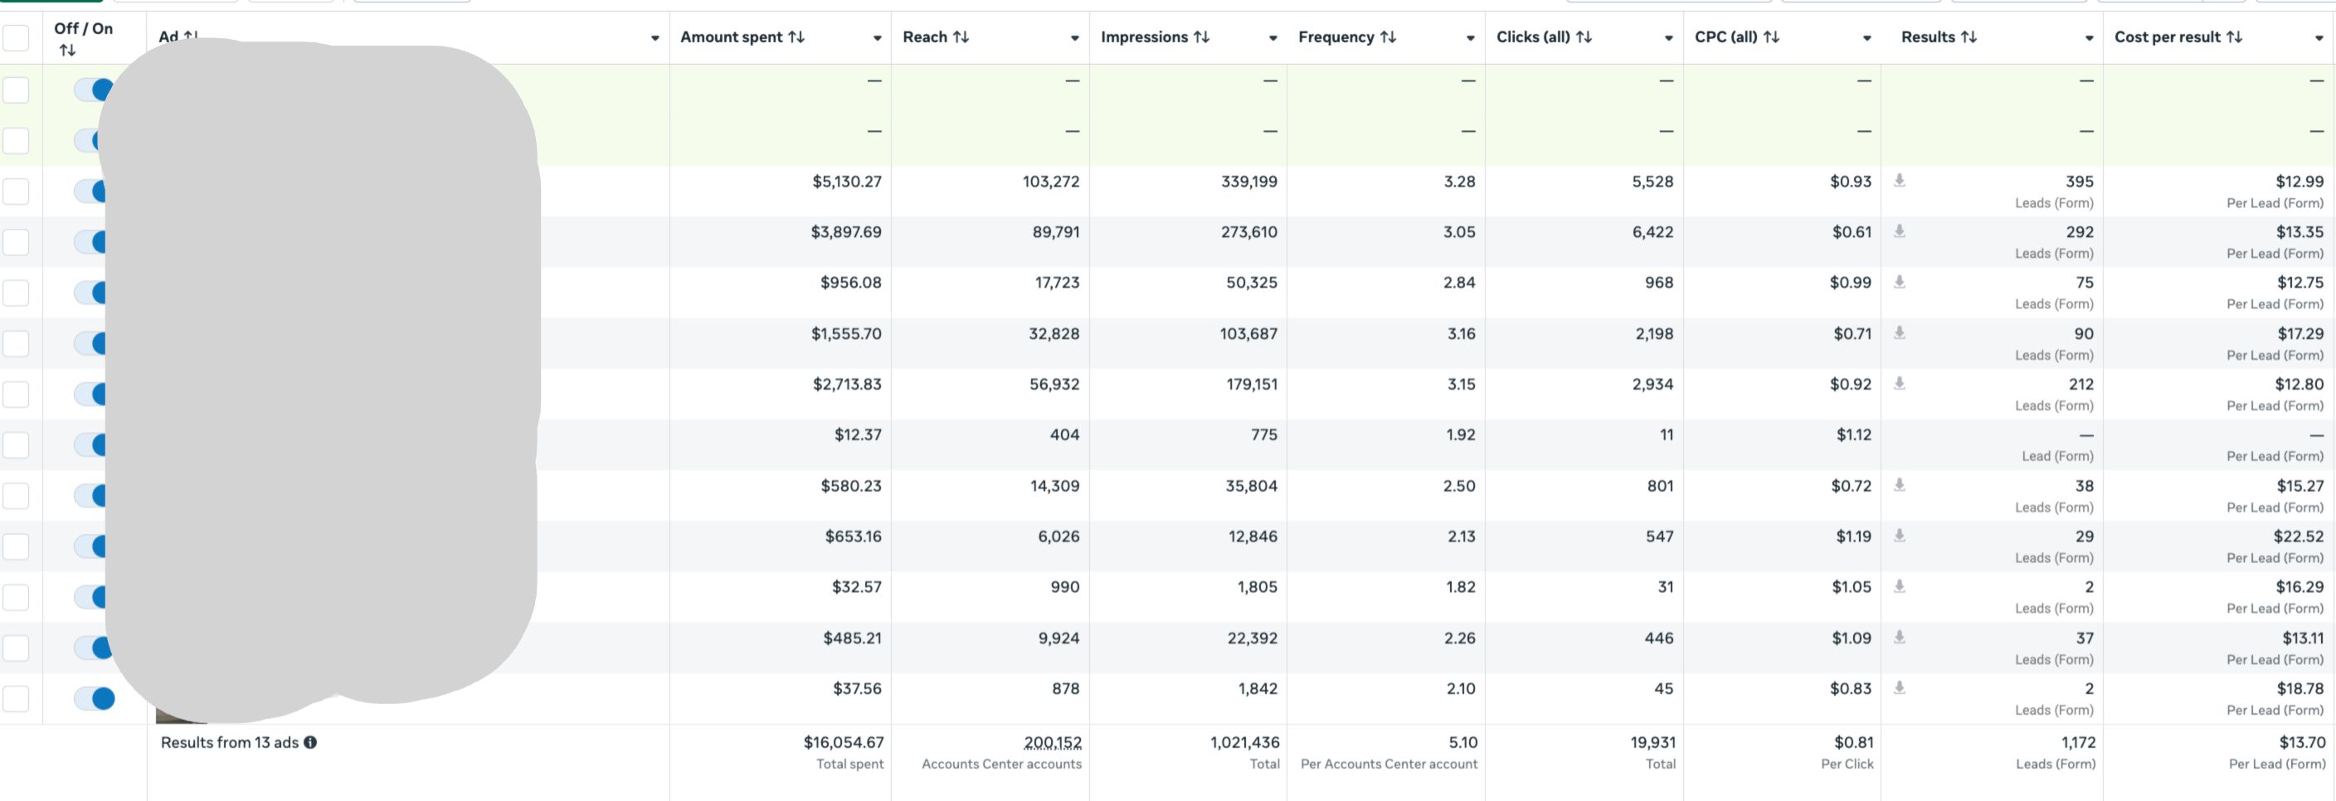Click the 200,152 total reach link
The height and width of the screenshot is (801, 2336).
click(x=1052, y=742)
